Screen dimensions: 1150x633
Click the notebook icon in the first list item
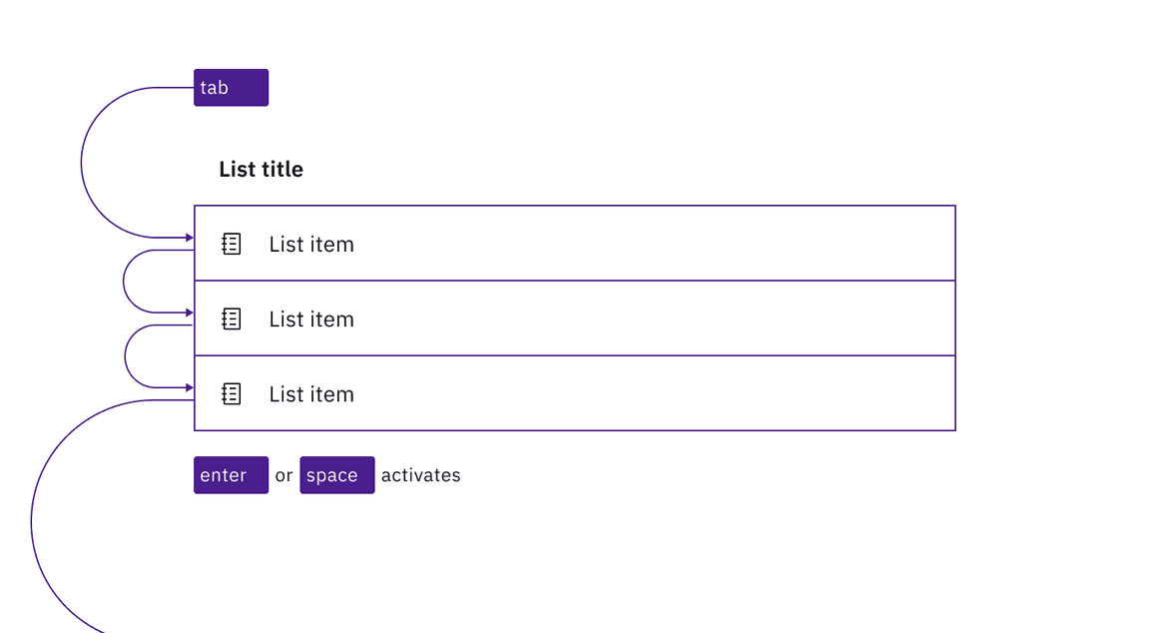click(232, 244)
